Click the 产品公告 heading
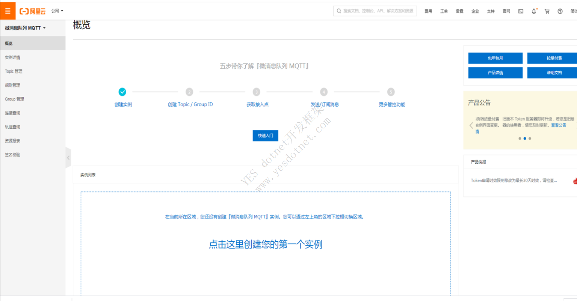The height and width of the screenshot is (301, 577). click(x=479, y=103)
